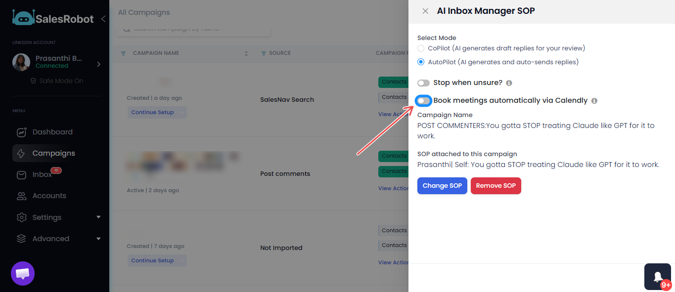
Task: Click the SalesRobot logo icon
Action: tap(23, 18)
